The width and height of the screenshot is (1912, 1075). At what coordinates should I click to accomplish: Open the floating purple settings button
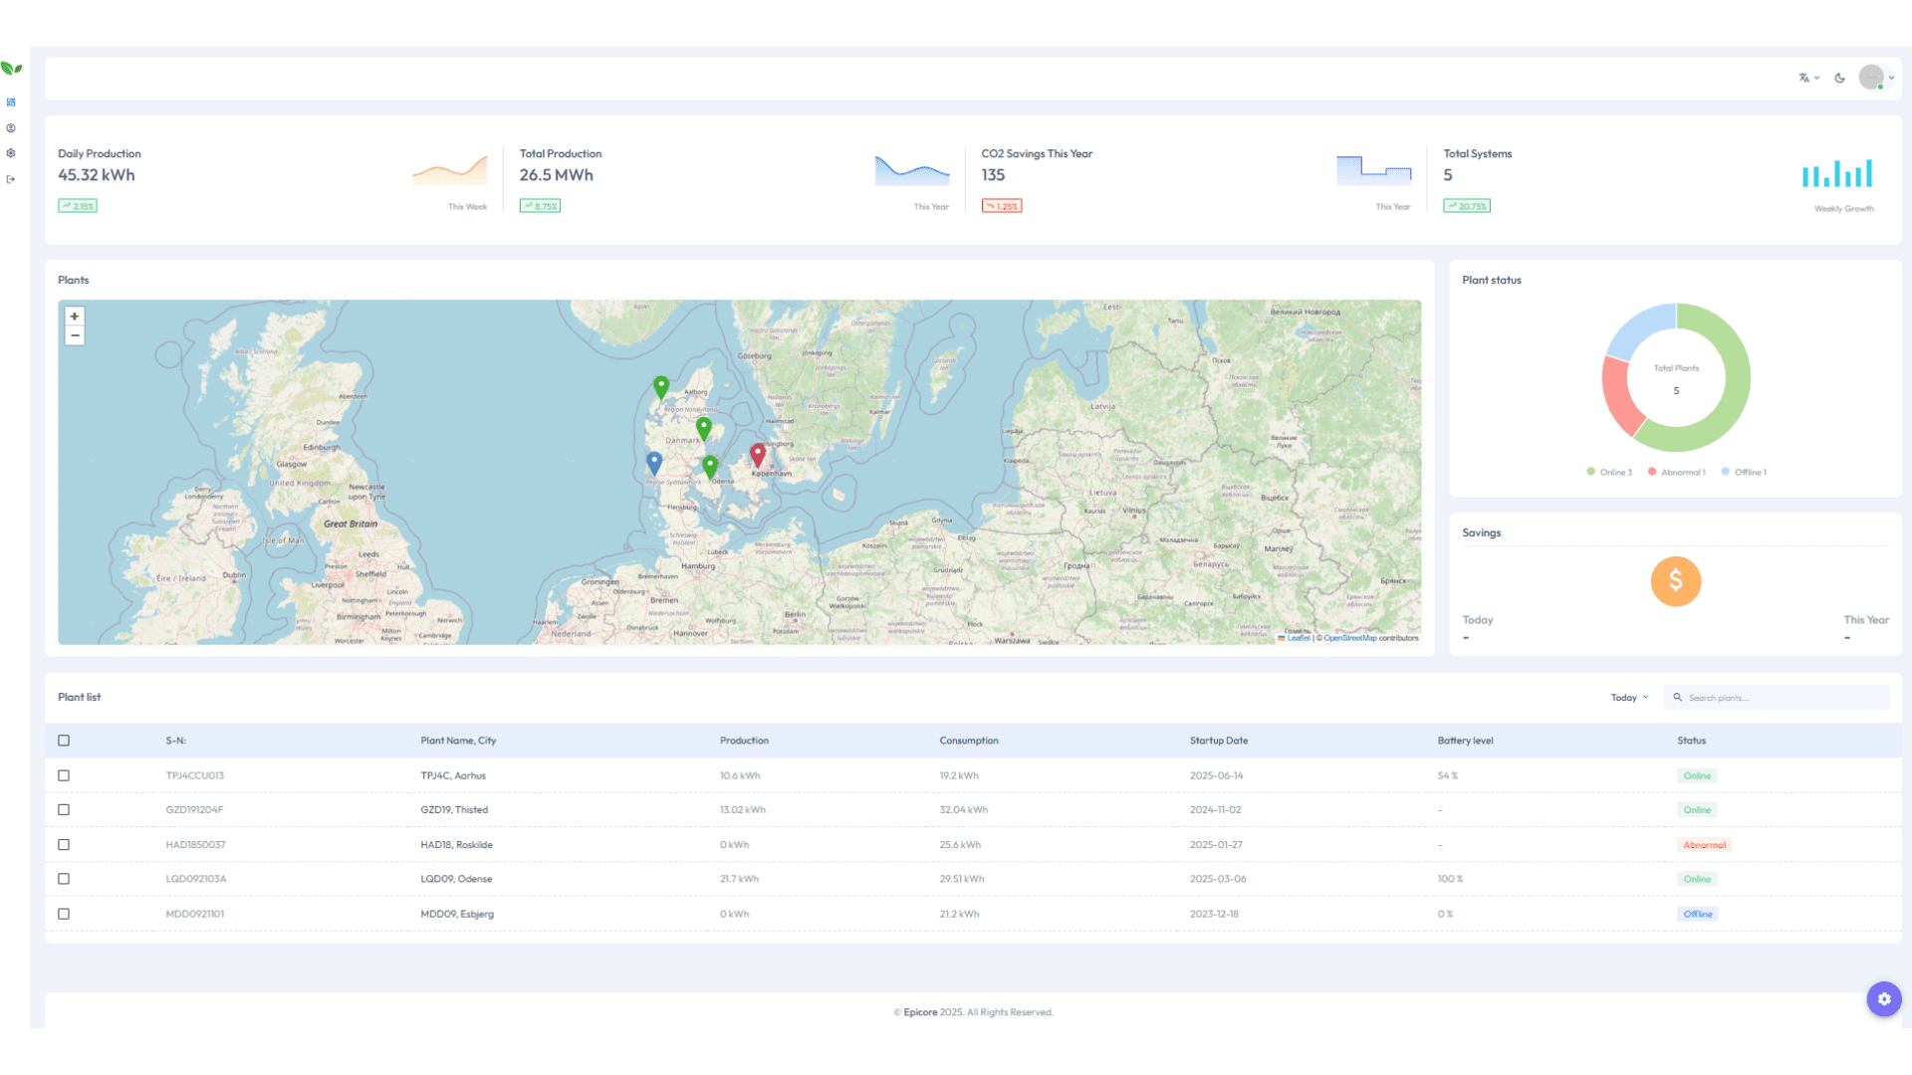(x=1884, y=999)
